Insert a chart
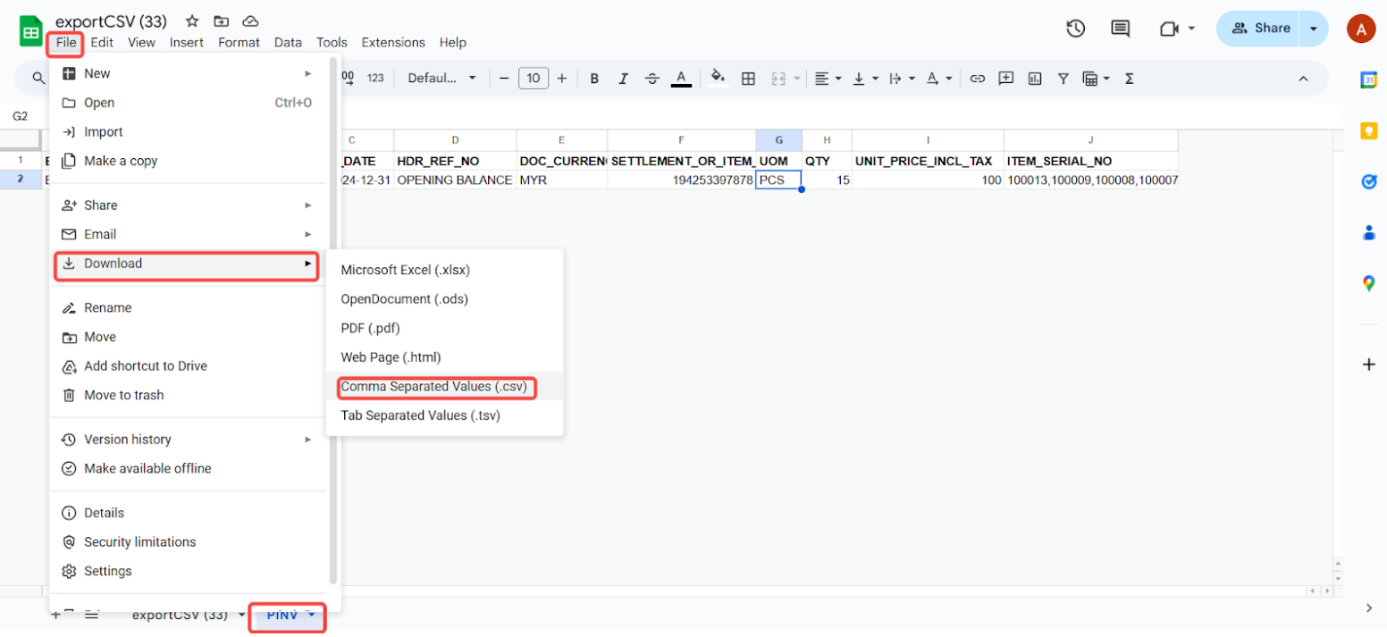The height and width of the screenshot is (637, 1387). pos(1034,78)
